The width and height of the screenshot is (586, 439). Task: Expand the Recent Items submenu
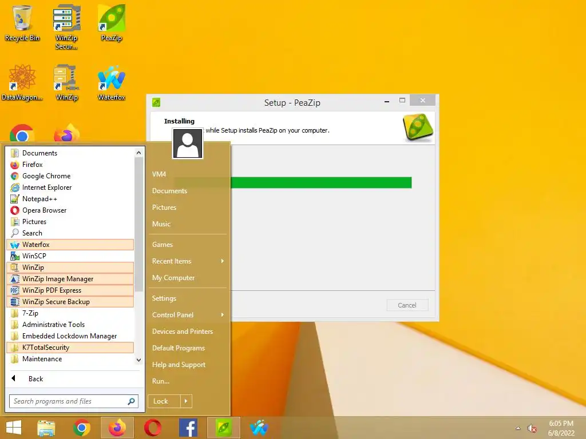(188, 261)
